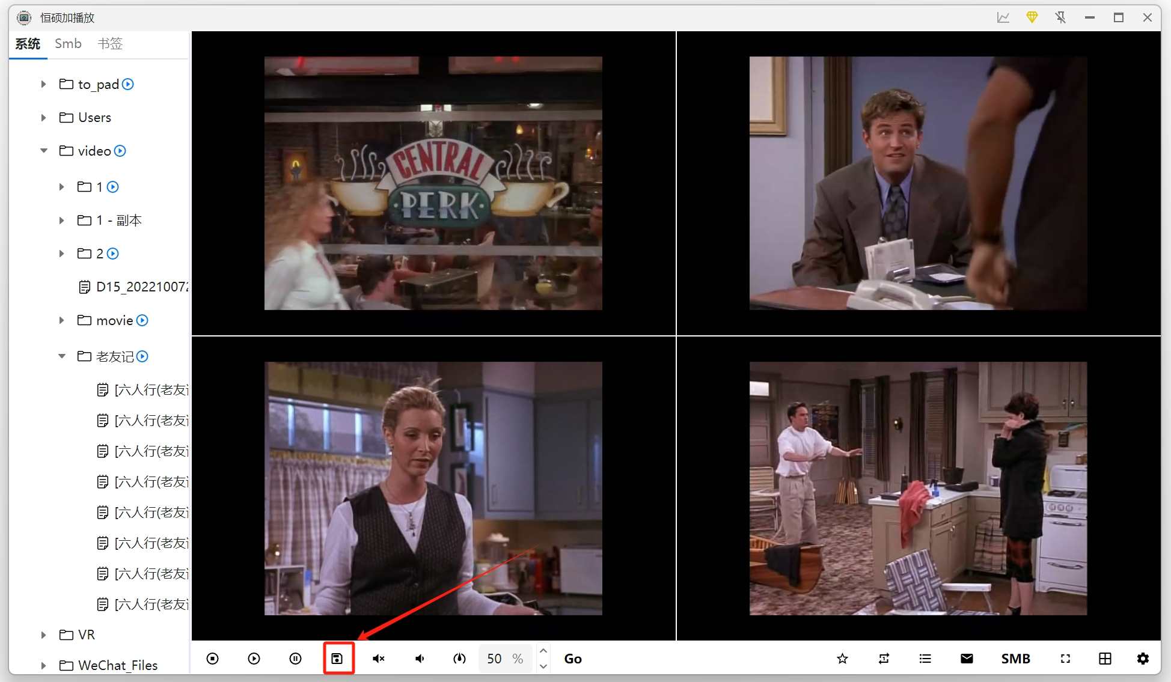
Task: Click the stop playback icon
Action: tap(212, 659)
